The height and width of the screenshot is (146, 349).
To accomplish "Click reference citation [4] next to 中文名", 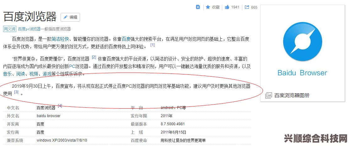I will [x=60, y=106].
